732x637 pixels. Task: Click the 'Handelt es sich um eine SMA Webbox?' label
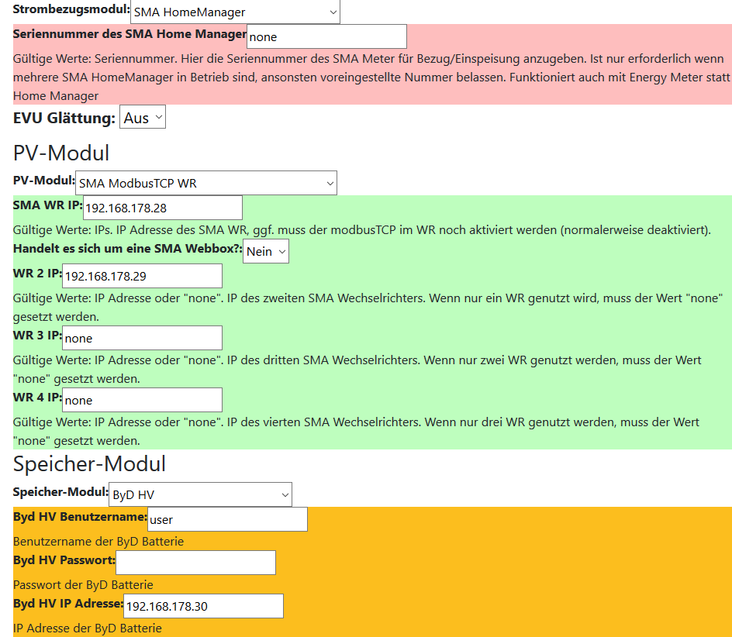127,248
